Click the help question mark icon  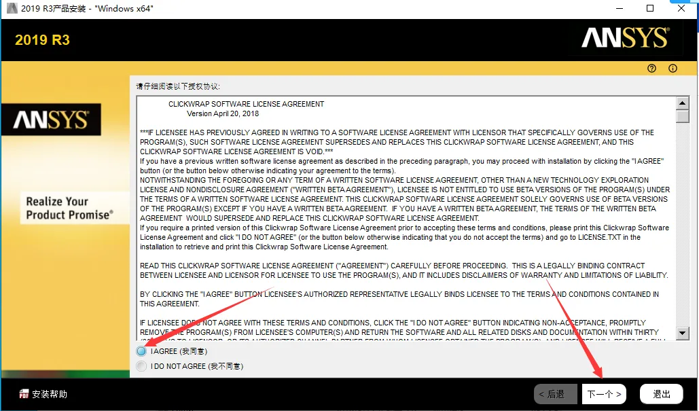pyautogui.click(x=651, y=68)
